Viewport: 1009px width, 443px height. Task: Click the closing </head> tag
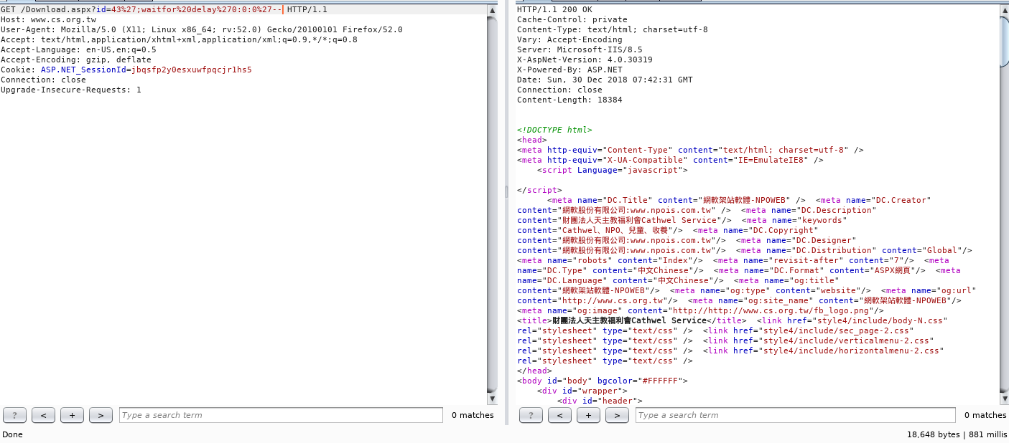click(534, 371)
